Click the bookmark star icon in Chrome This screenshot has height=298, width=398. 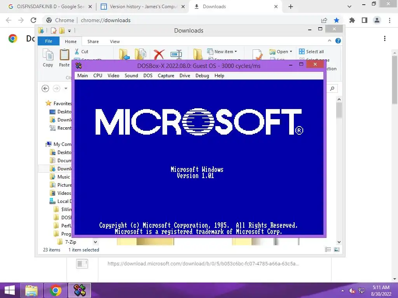(x=337, y=20)
